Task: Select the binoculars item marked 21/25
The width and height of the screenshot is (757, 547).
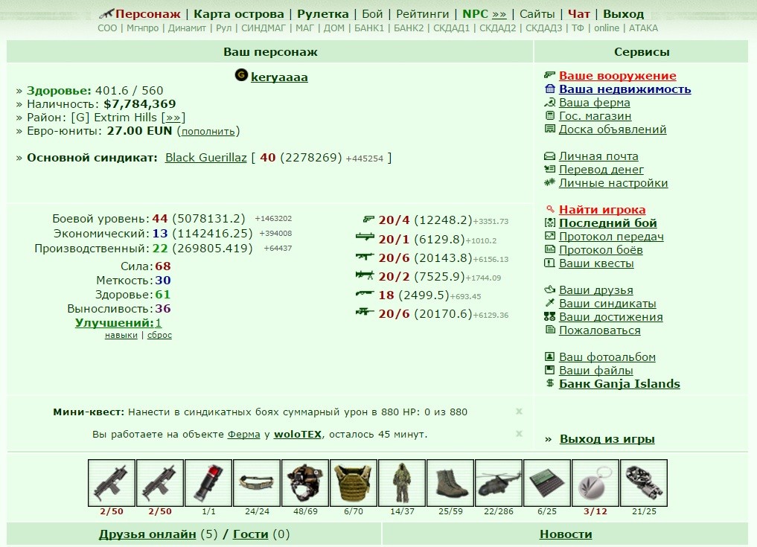Action: 644,483
